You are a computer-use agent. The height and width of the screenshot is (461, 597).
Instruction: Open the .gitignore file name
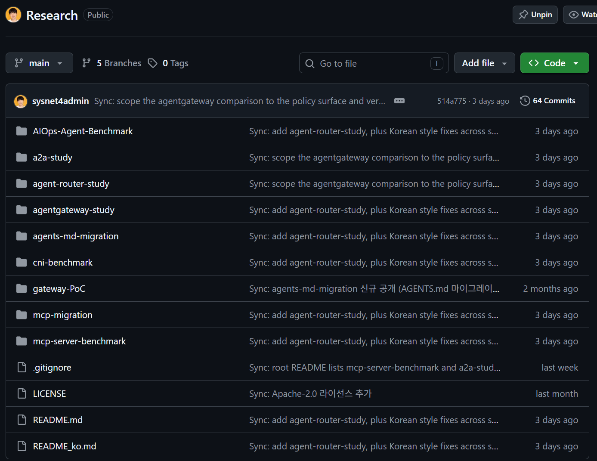[52, 368]
